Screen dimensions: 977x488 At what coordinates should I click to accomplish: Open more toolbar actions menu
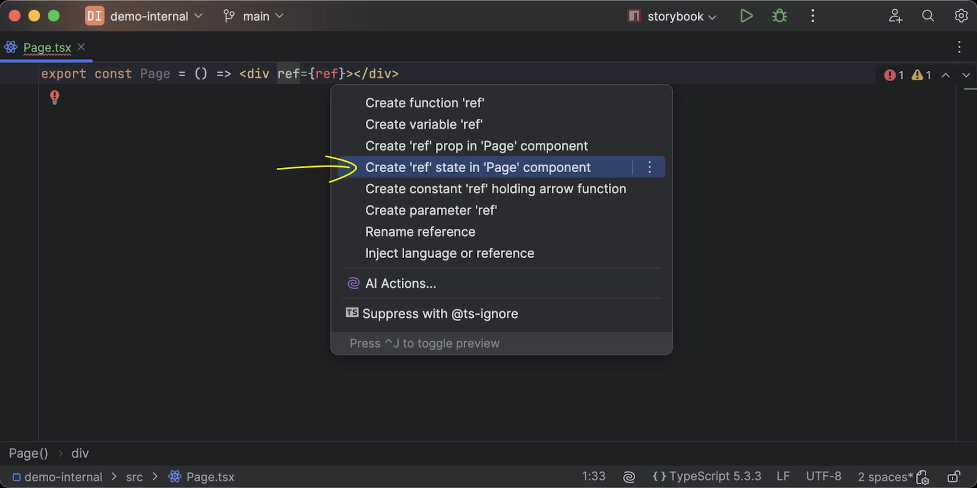[x=813, y=16]
